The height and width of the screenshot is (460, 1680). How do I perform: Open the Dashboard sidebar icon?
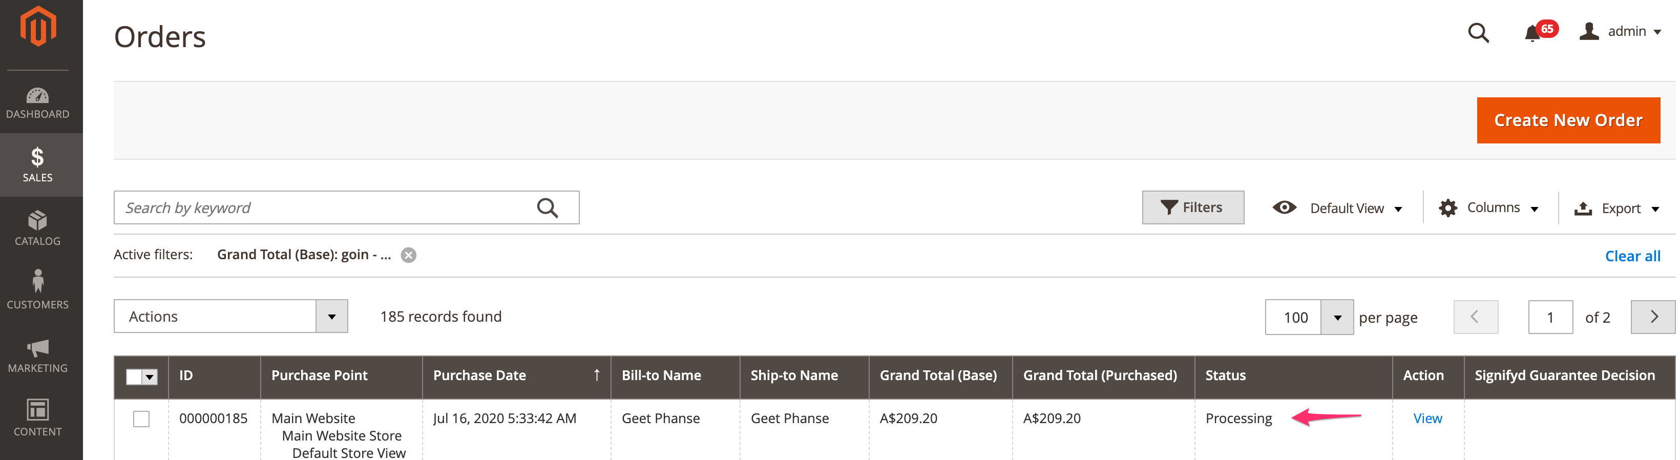coord(38,103)
